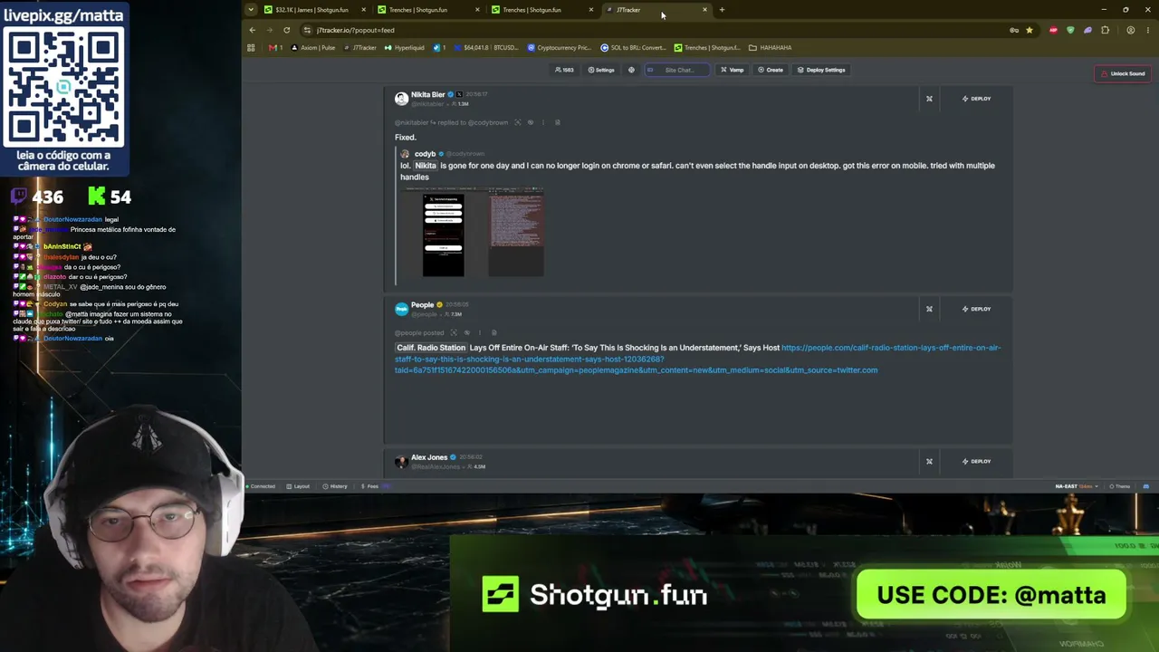The image size is (1159, 652).
Task: Click the scan icon in Nikita Bier post row
Action: 518,122
